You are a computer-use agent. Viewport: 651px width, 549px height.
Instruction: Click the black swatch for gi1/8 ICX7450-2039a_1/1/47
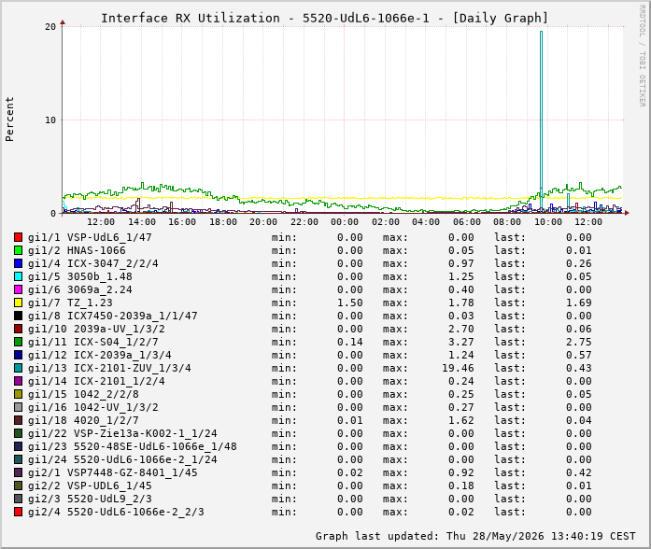coord(18,316)
